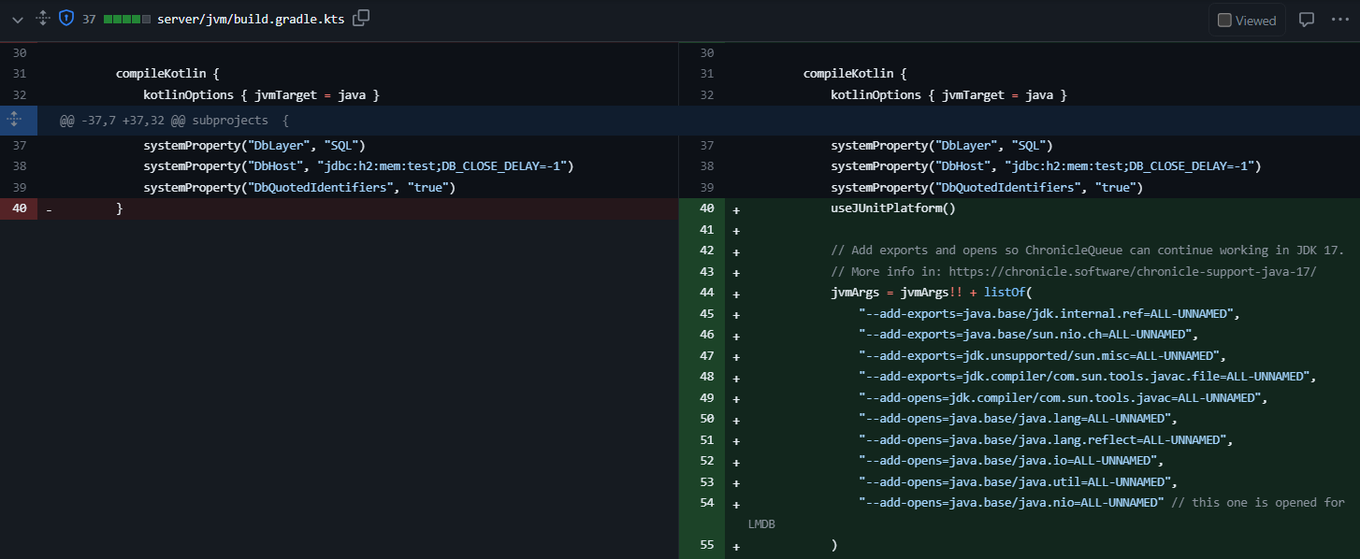Open the server/jvm/build.gradle.kts file name link
This screenshot has height=559, width=1360.
[252, 19]
